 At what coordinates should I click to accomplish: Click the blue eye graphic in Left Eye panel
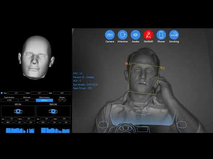tap(18, 111)
